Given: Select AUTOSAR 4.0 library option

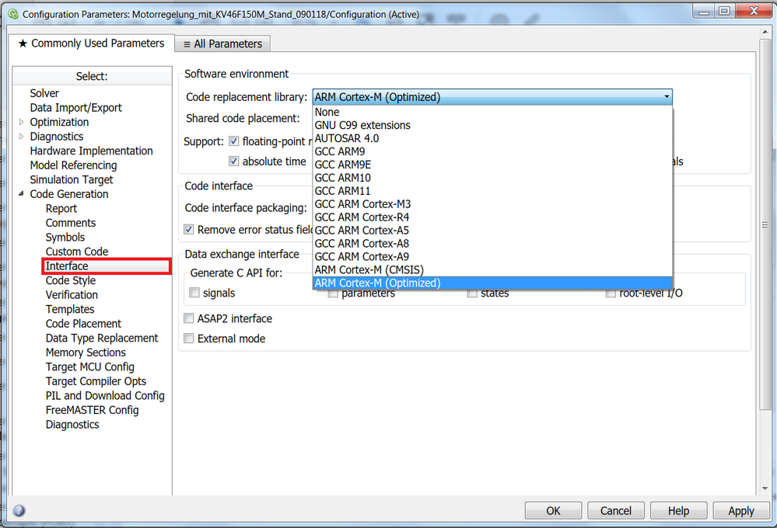Looking at the screenshot, I should (x=492, y=138).
